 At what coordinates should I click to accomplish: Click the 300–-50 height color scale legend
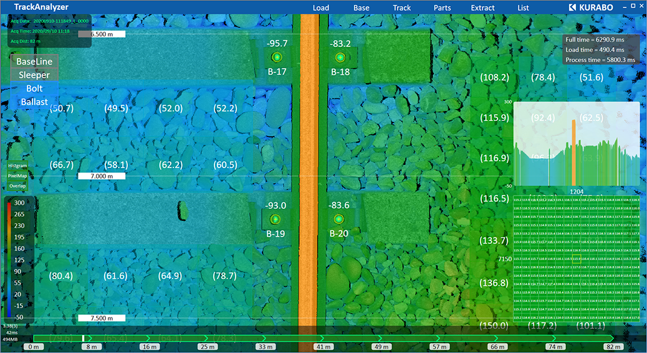(19, 260)
